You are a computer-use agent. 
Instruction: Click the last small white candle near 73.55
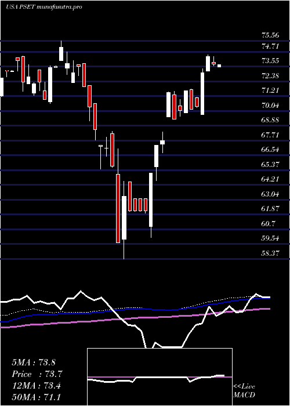(x=219, y=66)
